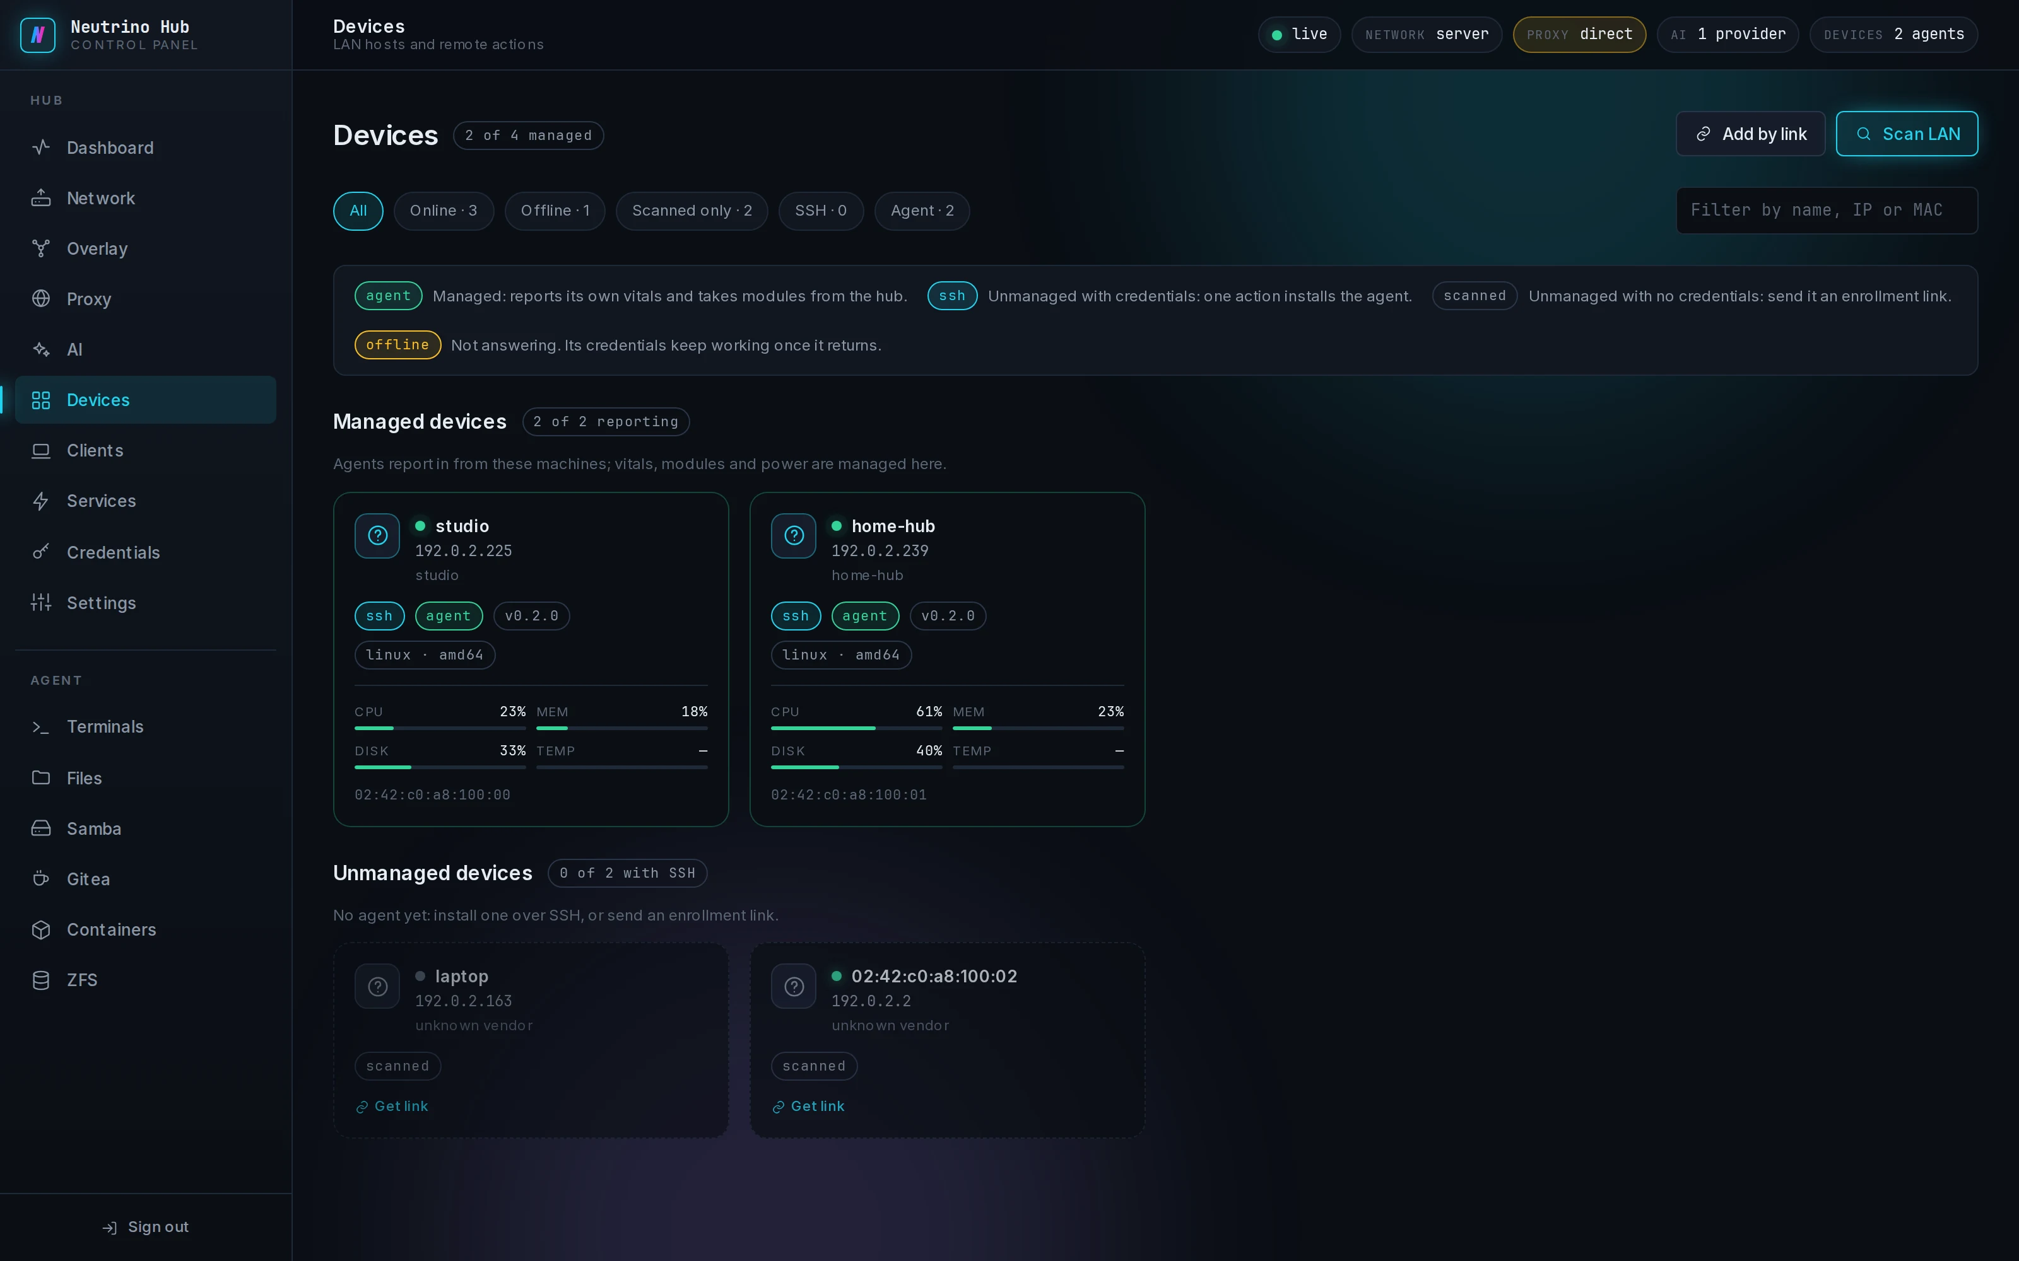Click home-hub's DISK usage bar
The height and width of the screenshot is (1261, 2019).
856,767
